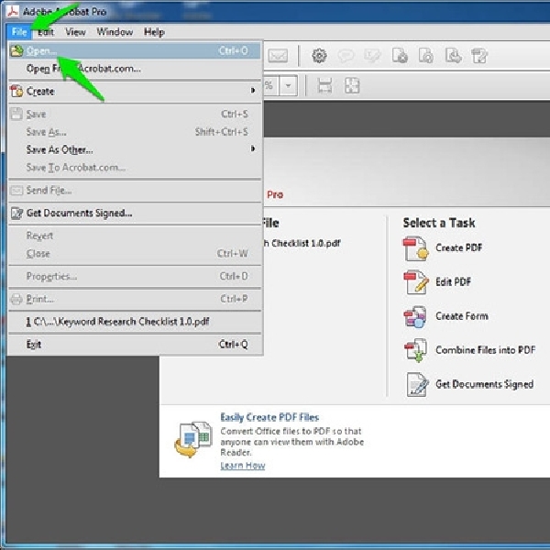Image resolution: width=550 pixels, height=550 pixels.
Task: Choose Save As... in the File menu
Action: (135, 132)
